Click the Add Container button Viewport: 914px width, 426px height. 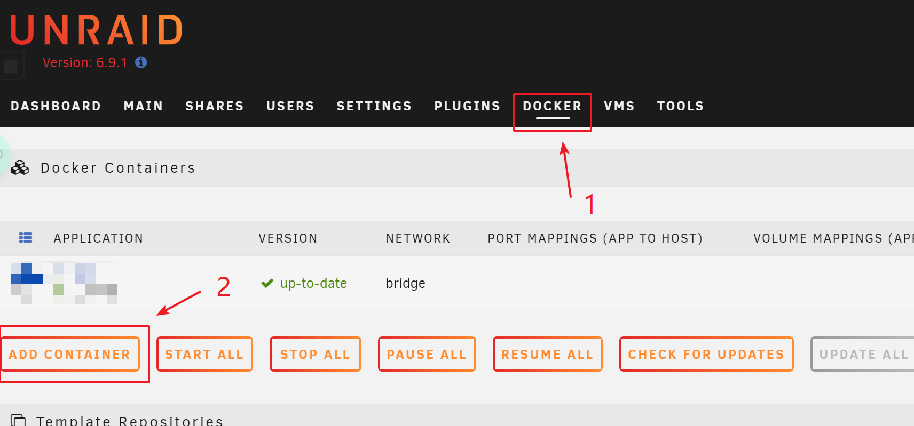tap(70, 354)
